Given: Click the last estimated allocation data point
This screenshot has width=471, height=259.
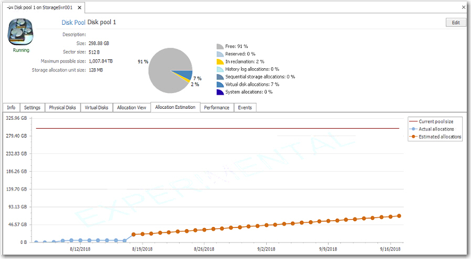Looking at the screenshot, I should pos(400,216).
